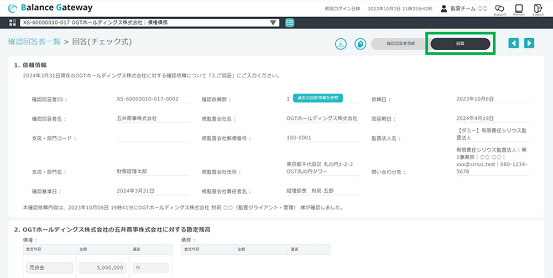Open the 確認回答者一覧 breadcrumb link
This screenshot has height=278, width=553.
[x=34, y=42]
